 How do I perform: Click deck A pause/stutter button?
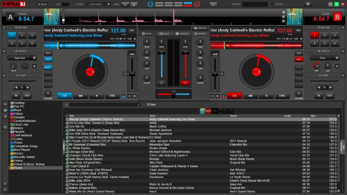80,96
